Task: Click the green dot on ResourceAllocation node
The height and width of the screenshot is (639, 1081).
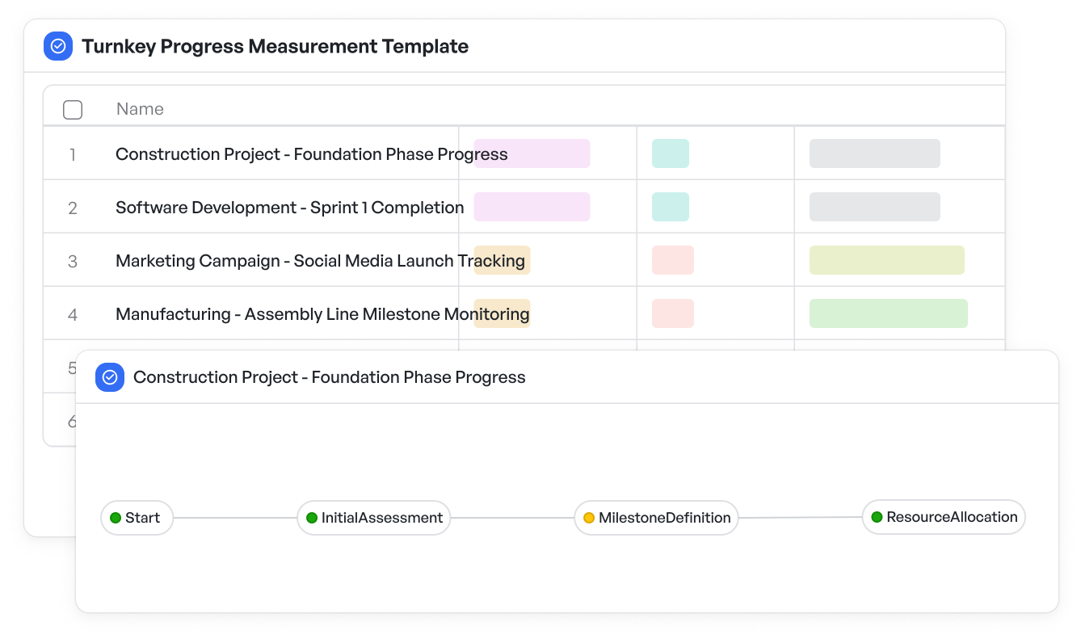Action: (877, 517)
